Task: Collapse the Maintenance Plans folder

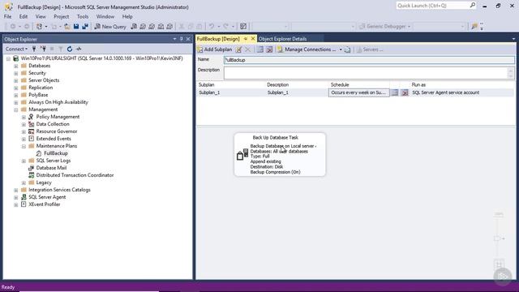Action: click(24, 146)
